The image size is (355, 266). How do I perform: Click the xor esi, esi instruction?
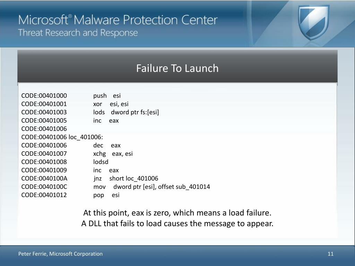[111, 104]
